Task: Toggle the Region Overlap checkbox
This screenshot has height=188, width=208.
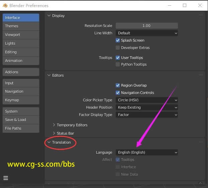Action: pos(118,85)
